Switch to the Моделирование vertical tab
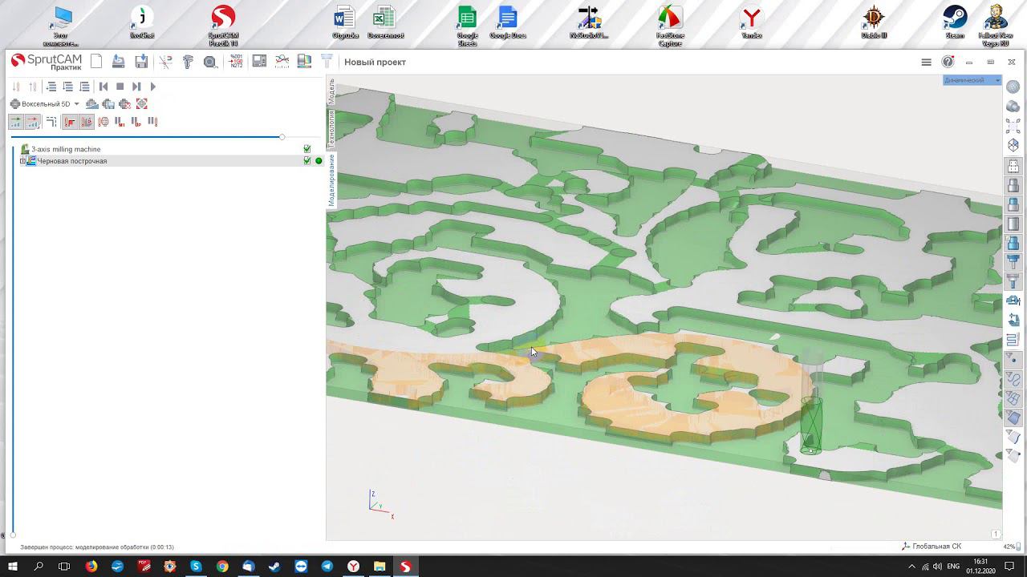 [331, 180]
